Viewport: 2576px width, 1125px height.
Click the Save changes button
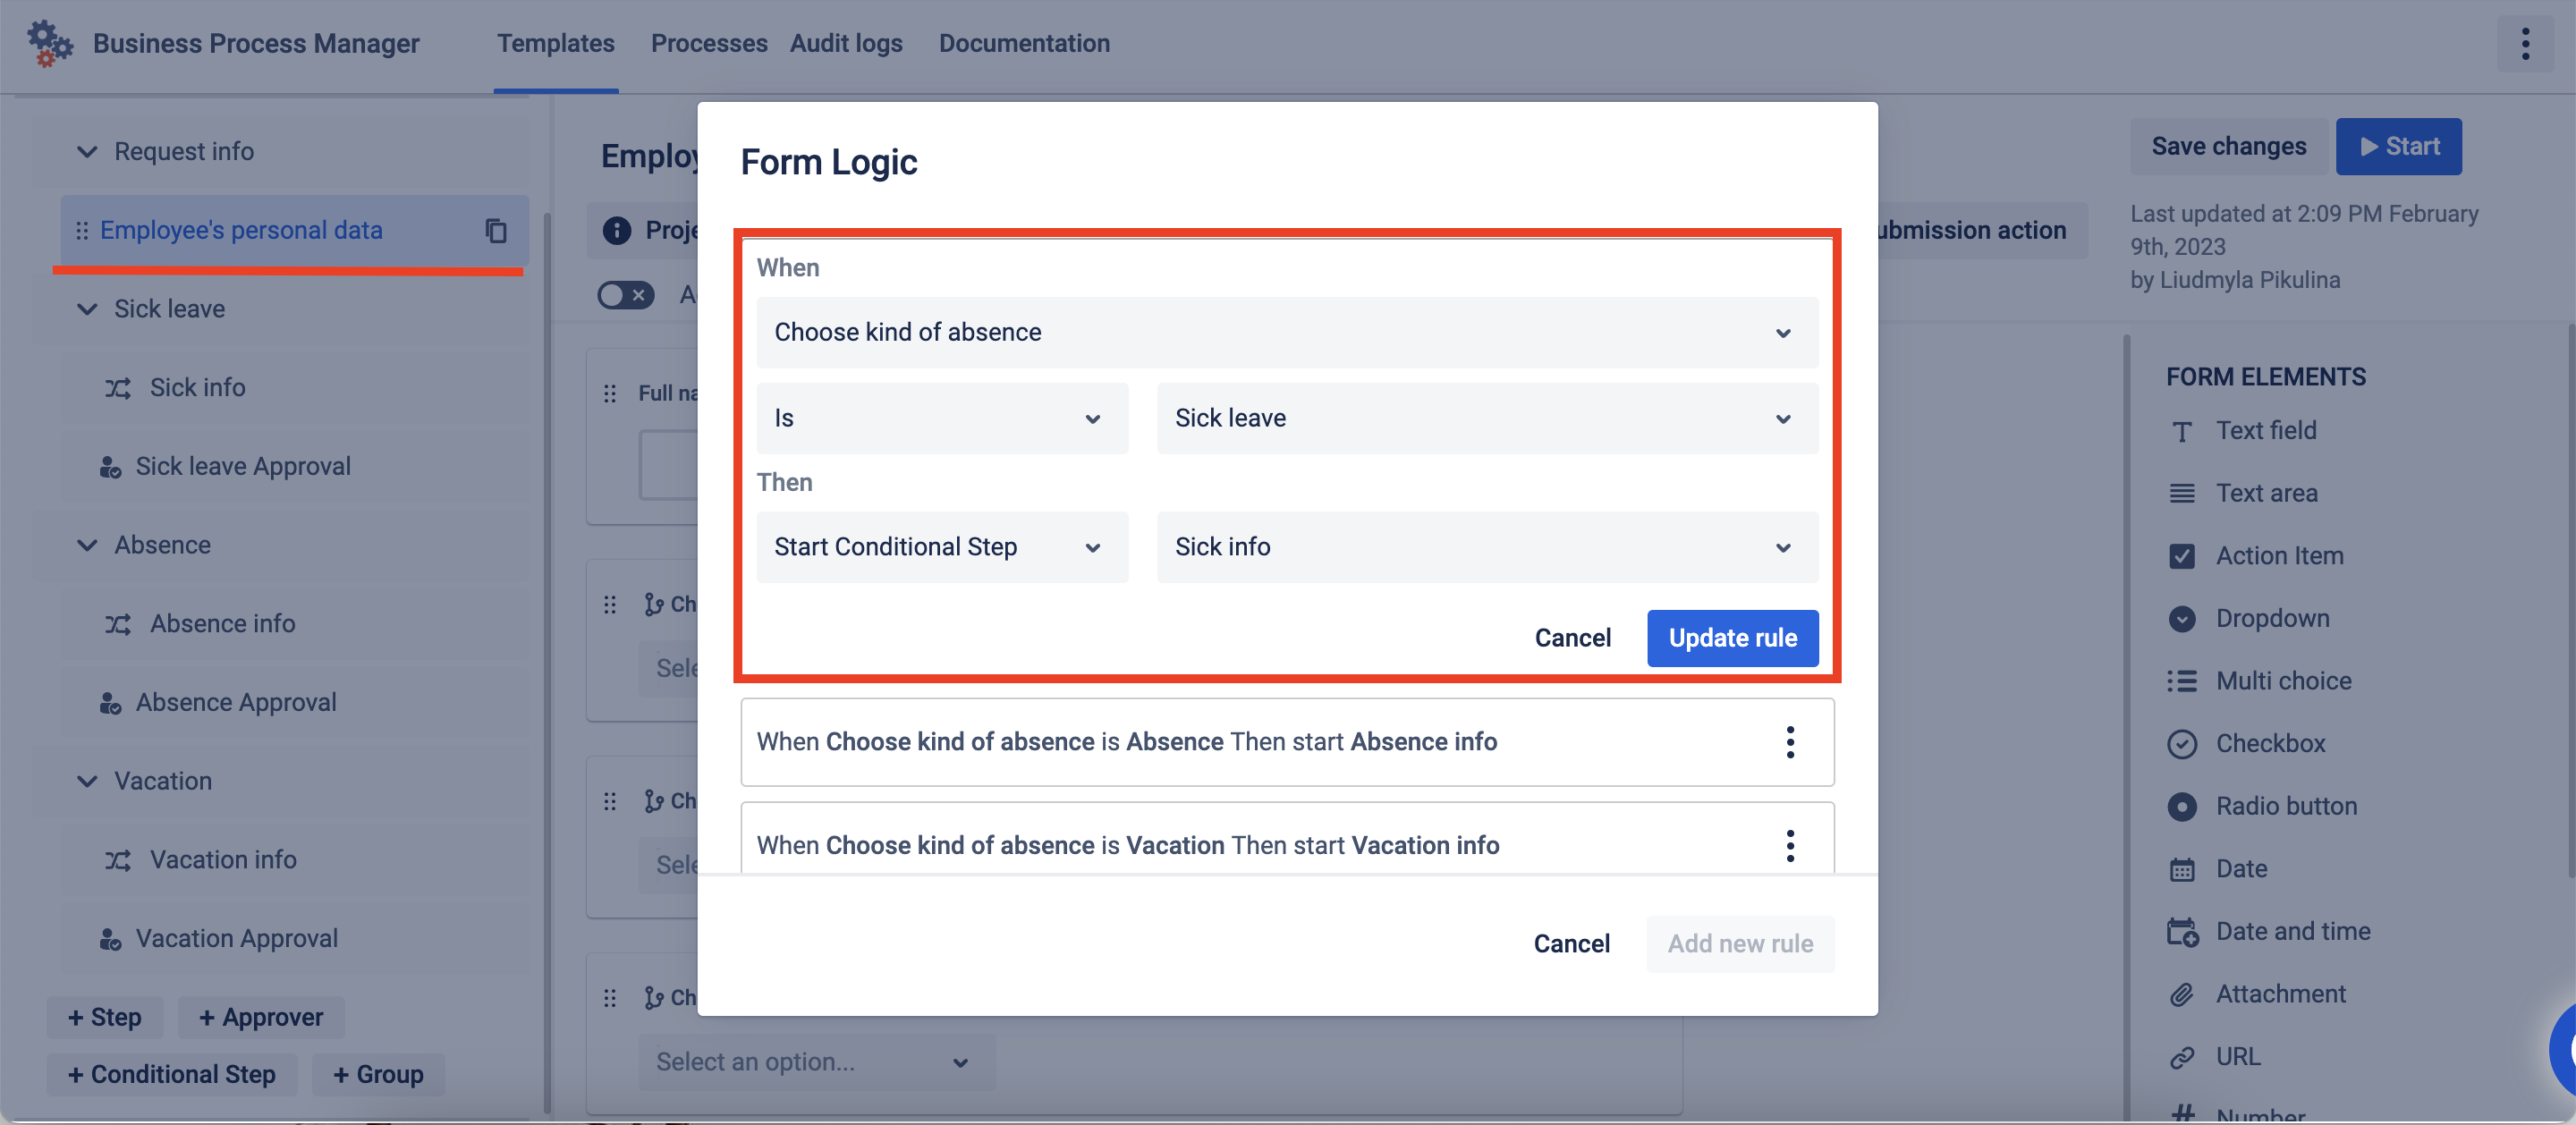(x=2228, y=147)
